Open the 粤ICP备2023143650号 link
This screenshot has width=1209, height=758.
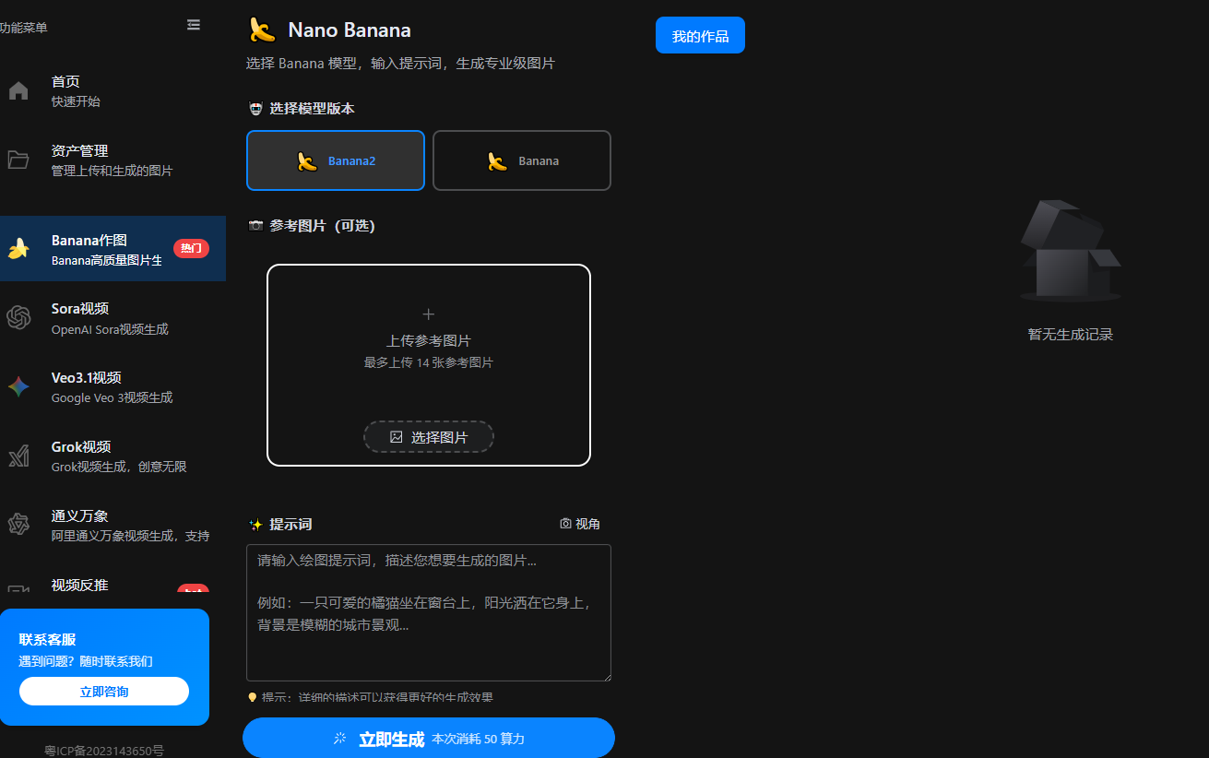(x=104, y=751)
